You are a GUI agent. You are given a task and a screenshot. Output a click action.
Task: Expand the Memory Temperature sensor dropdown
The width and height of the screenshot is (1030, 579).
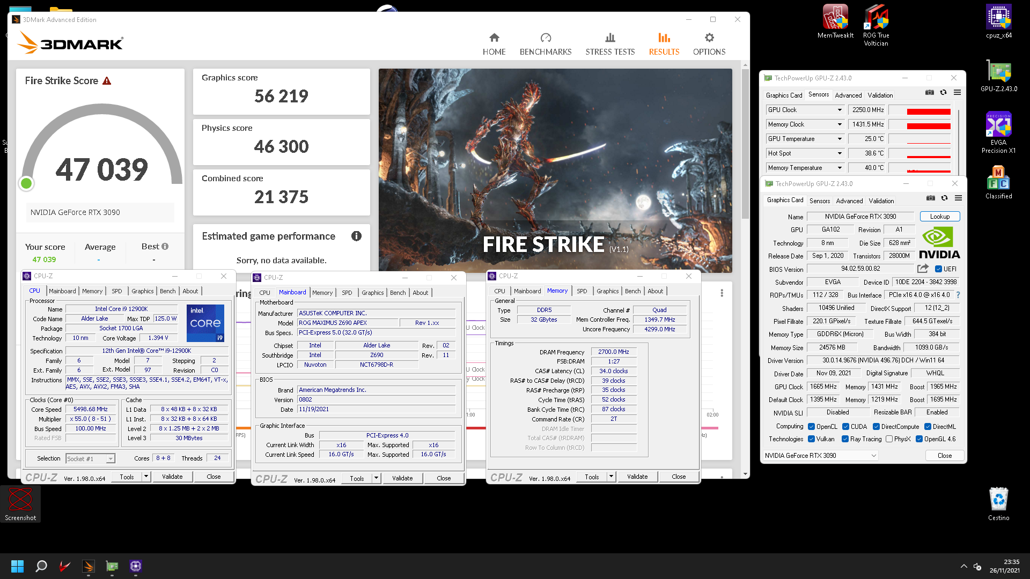click(840, 168)
